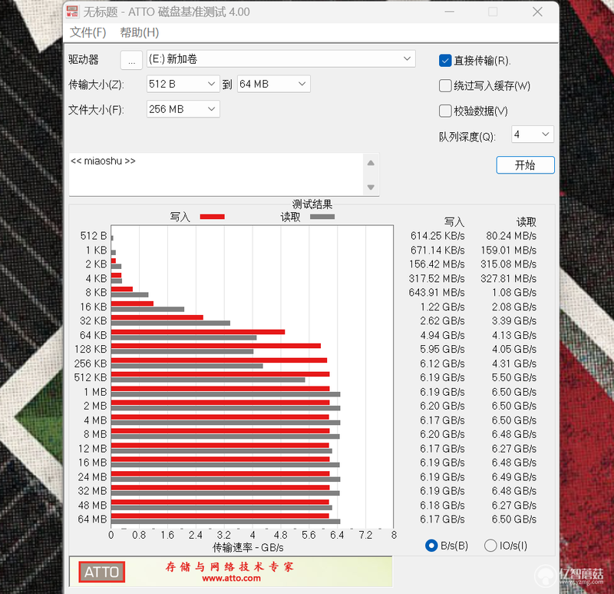Viewport: 614px width, 594px height.
Task: Close the ATTO window
Action: (537, 12)
